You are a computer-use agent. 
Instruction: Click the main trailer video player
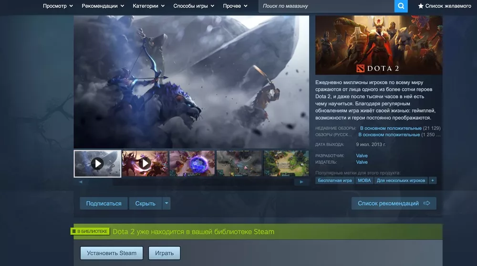point(191,82)
